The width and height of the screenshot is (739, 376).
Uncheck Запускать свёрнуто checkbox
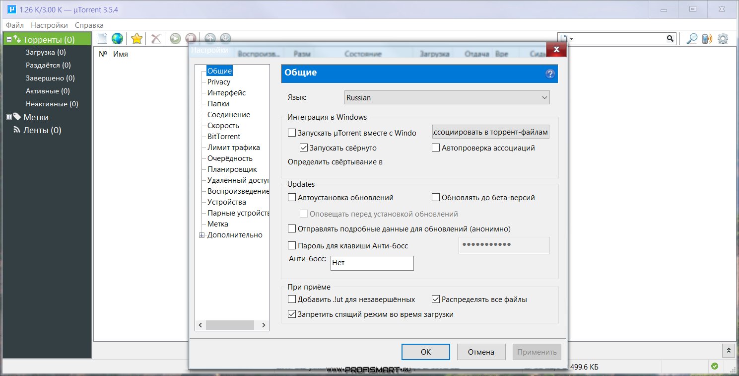click(304, 148)
